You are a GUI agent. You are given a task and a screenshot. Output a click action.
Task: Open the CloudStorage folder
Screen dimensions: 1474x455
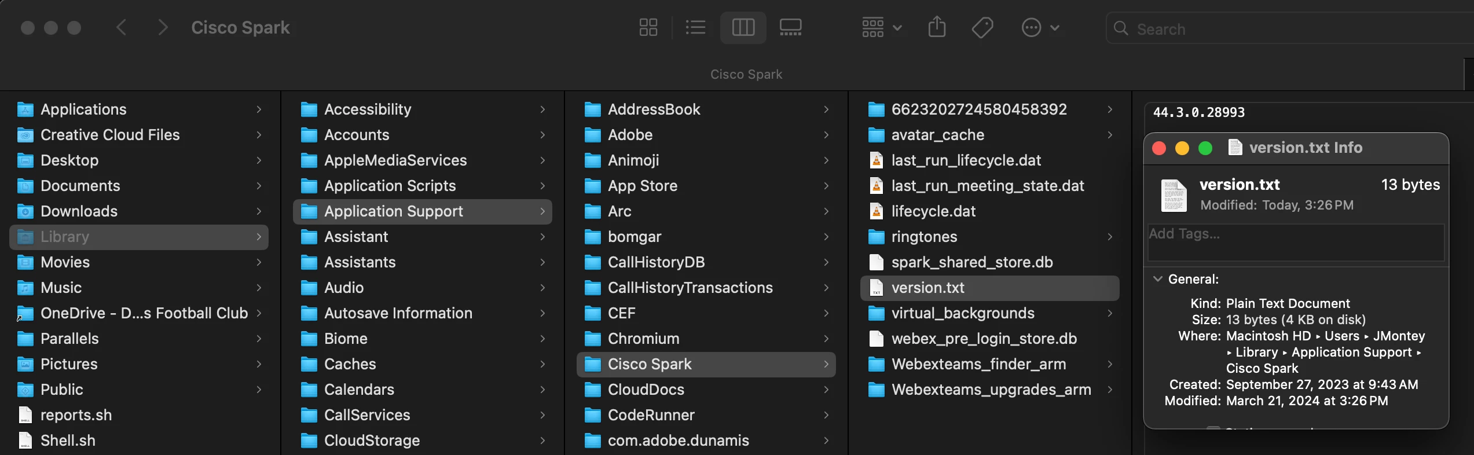coord(423,441)
